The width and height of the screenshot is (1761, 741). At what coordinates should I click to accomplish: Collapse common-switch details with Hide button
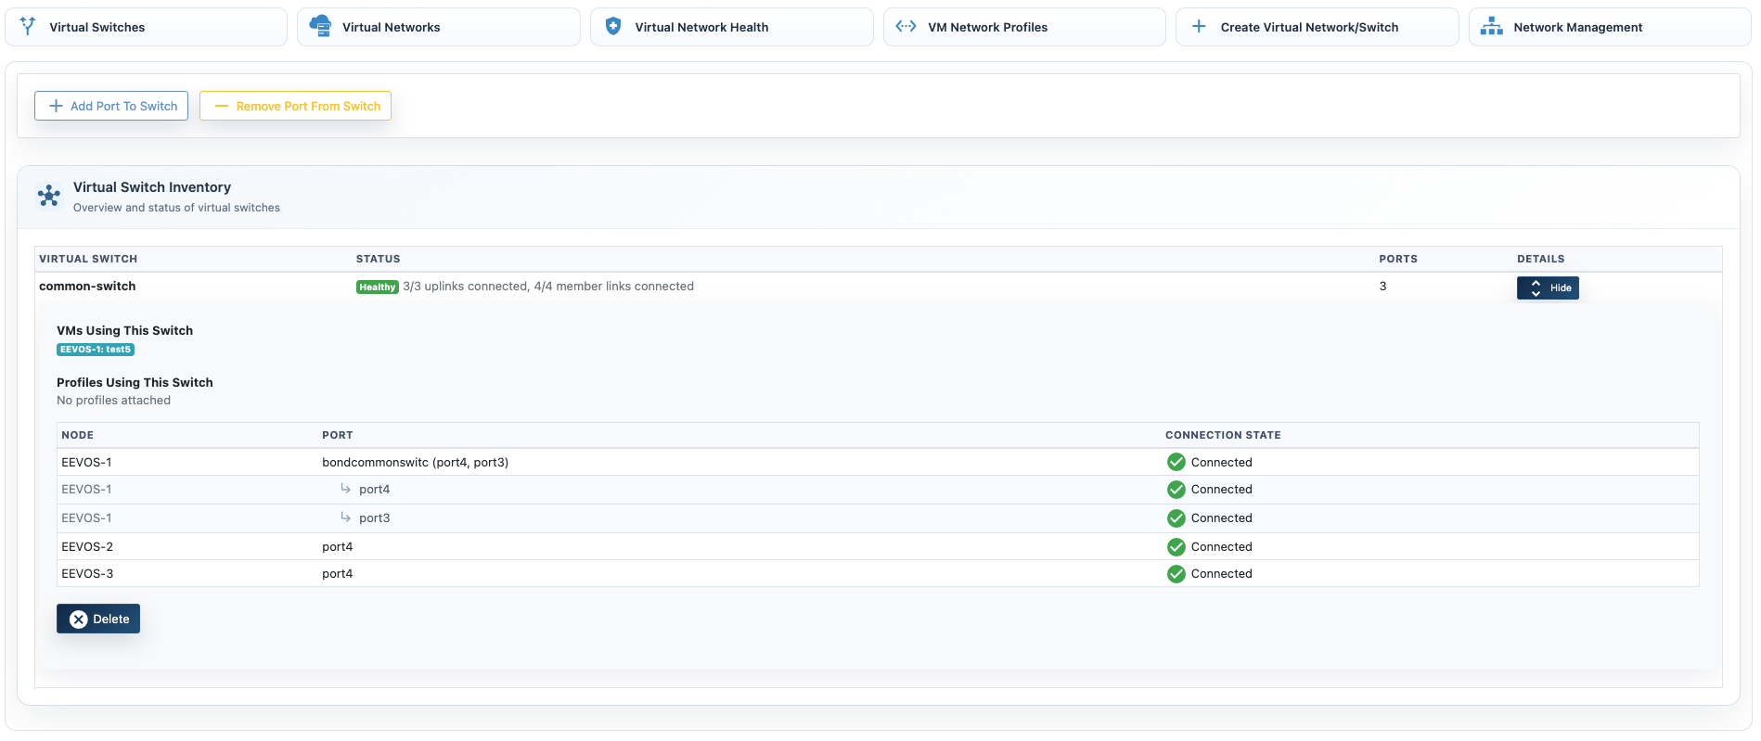pyautogui.click(x=1547, y=287)
